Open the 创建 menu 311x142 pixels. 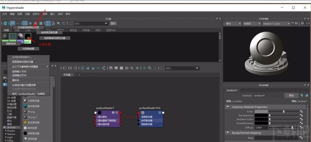pyautogui.click(x=27, y=14)
